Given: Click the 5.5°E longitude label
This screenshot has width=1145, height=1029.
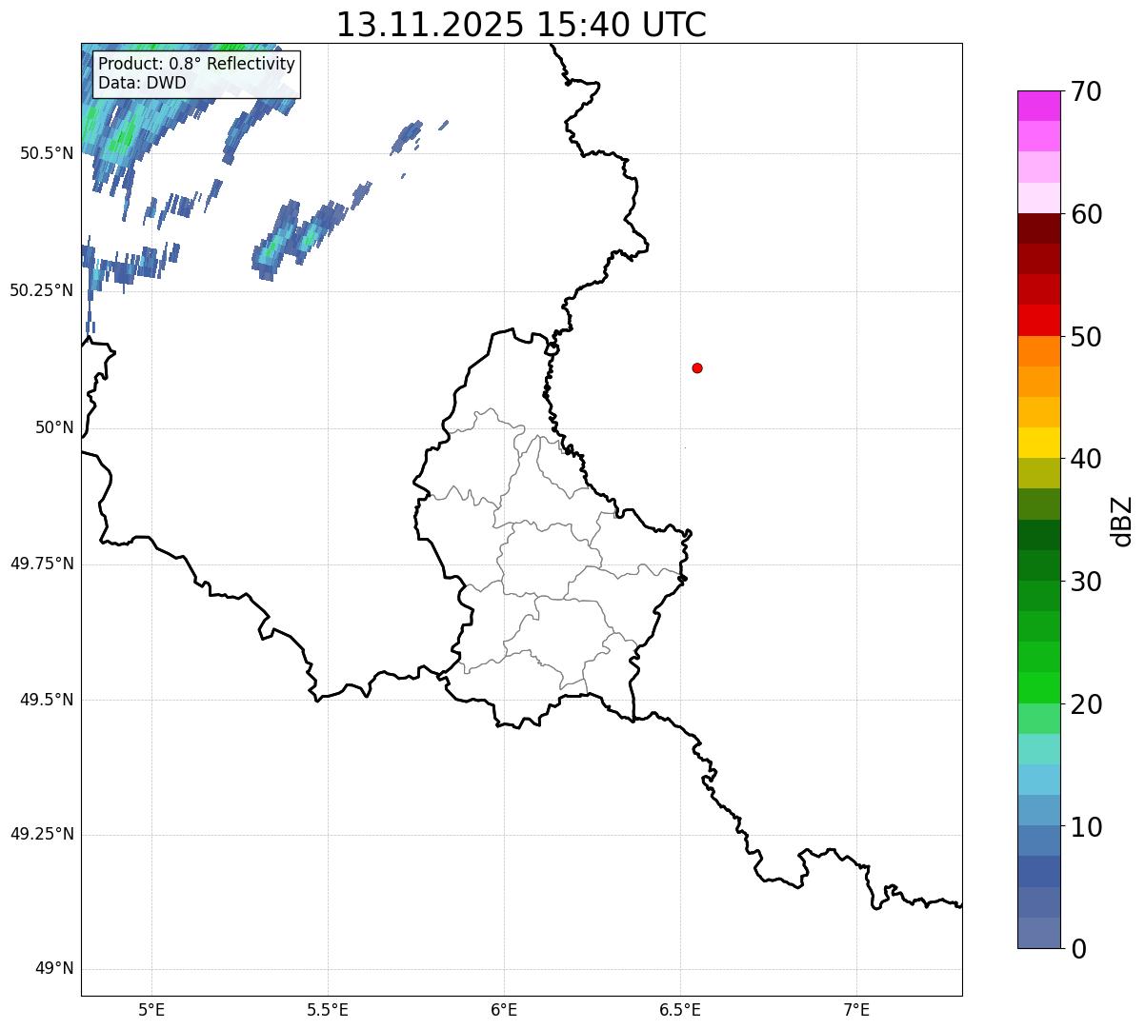Looking at the screenshot, I should pyautogui.click(x=328, y=1009).
